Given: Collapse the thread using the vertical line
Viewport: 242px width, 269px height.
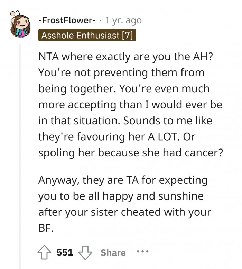Looking at the screenshot, I should [20, 155].
